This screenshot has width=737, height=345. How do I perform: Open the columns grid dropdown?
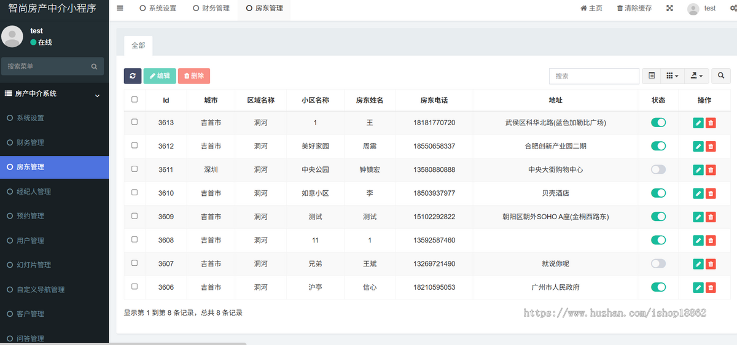point(673,76)
